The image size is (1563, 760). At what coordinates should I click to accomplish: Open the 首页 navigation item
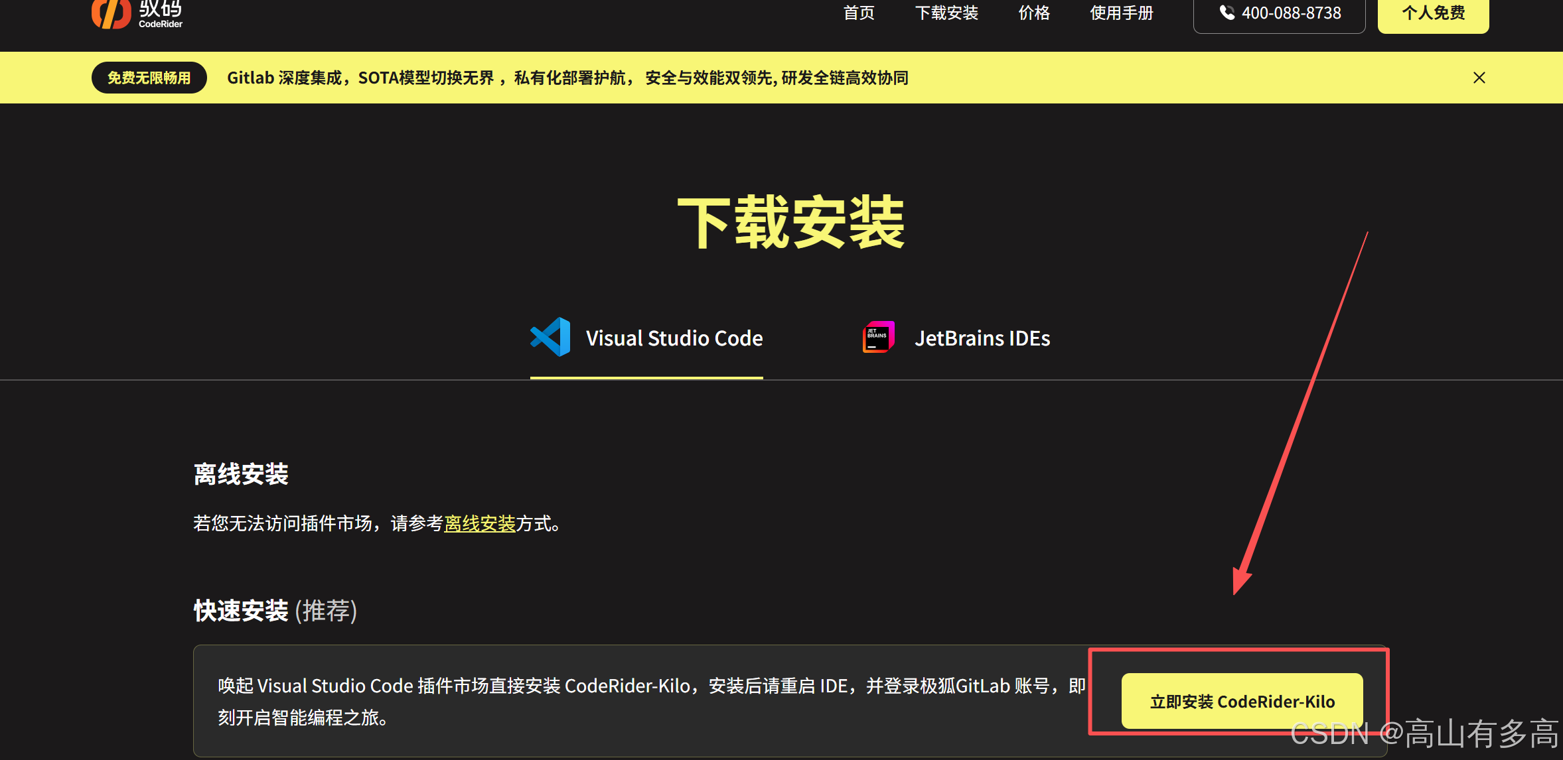(x=858, y=13)
